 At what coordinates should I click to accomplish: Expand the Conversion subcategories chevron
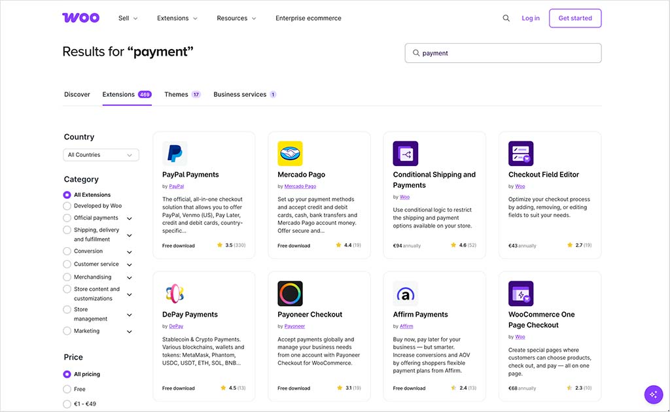pos(130,252)
